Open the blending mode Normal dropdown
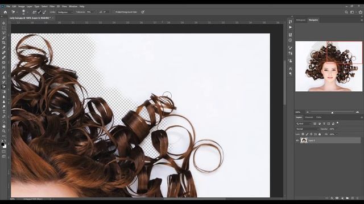 pyautogui.click(x=307, y=129)
